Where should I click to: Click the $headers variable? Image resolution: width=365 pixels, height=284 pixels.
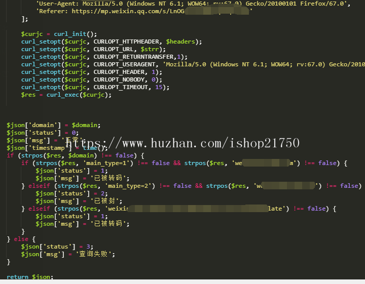click(180, 42)
